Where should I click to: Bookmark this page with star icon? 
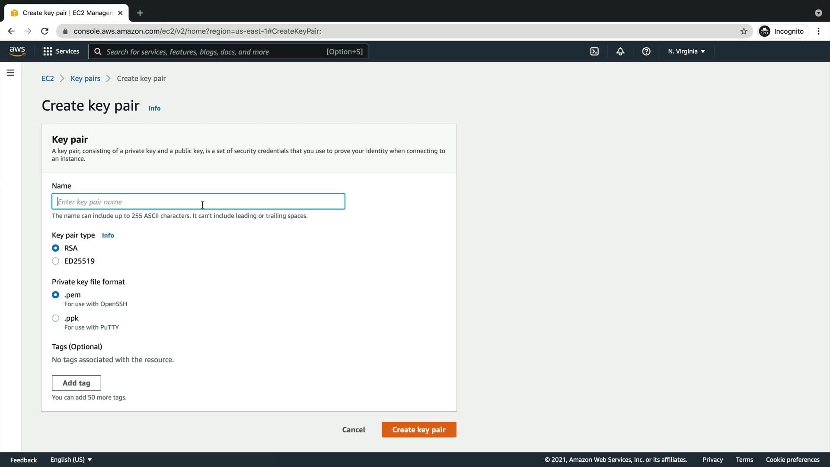[744, 31]
